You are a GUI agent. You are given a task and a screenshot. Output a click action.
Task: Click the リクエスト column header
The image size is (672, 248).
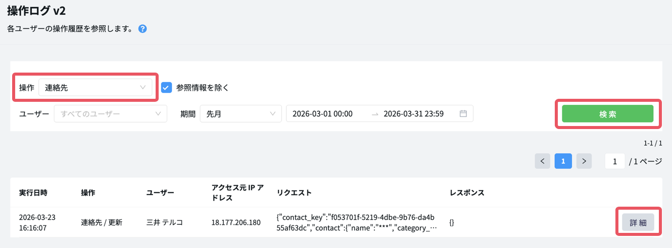[294, 193]
